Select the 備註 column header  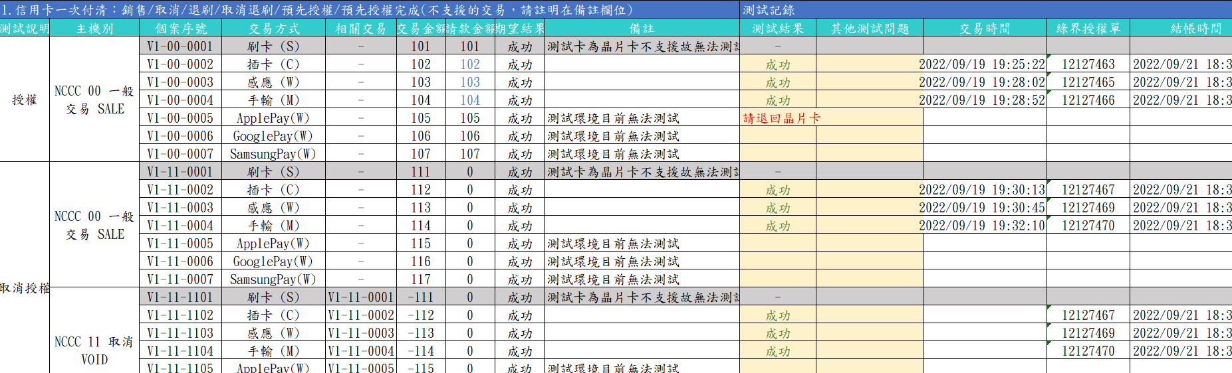click(x=642, y=28)
